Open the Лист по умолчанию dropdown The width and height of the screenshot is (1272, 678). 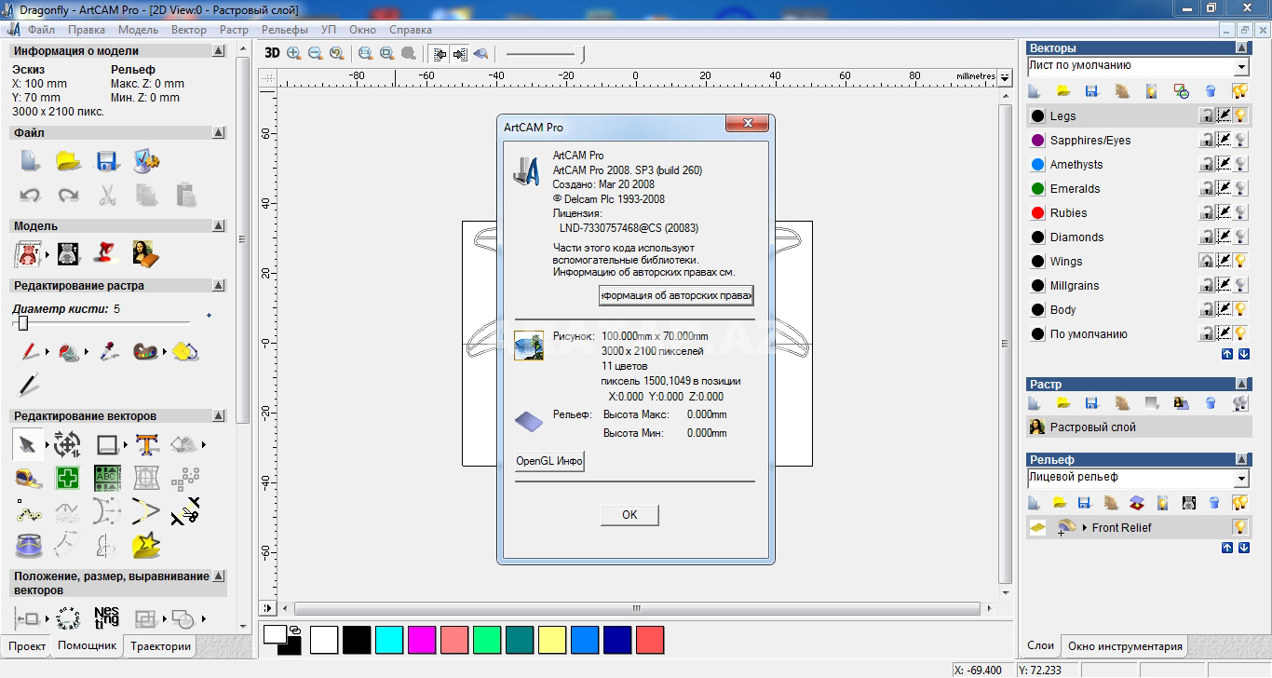(1241, 67)
